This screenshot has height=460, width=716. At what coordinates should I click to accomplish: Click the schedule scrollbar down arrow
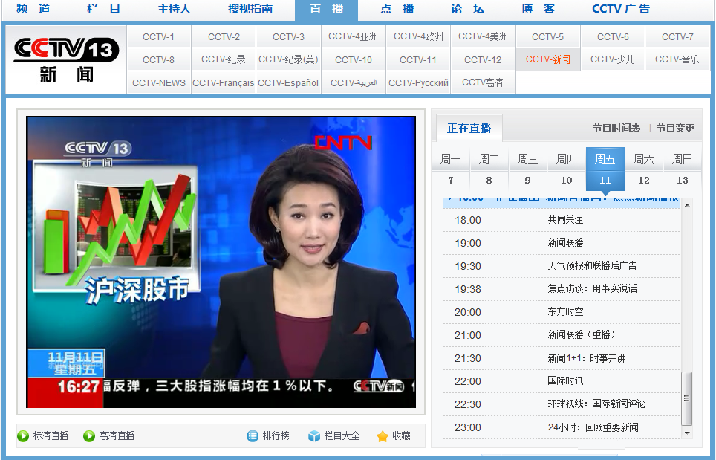[687, 433]
